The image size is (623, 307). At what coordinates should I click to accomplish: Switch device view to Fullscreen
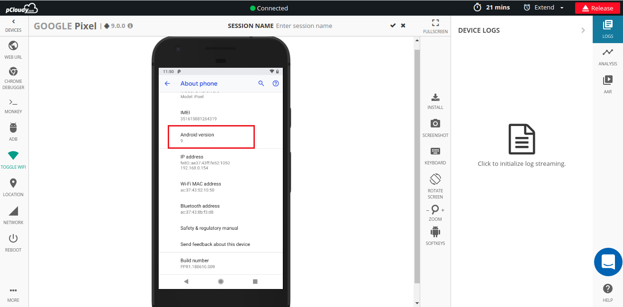435,26
